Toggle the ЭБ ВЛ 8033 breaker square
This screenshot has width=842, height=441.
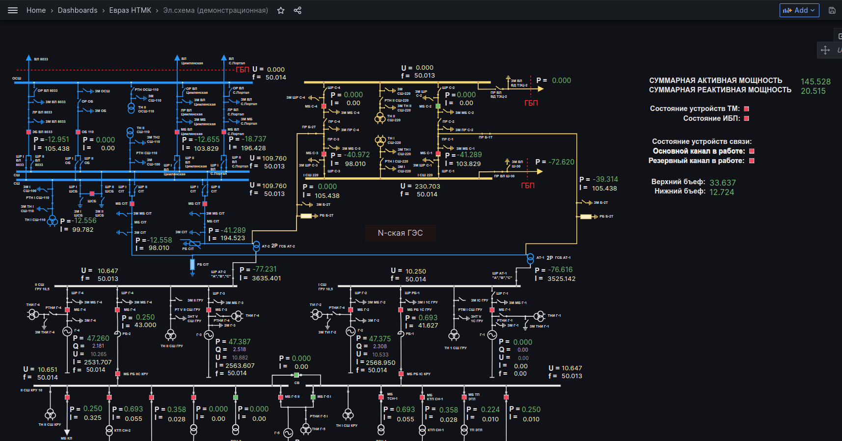click(28, 132)
